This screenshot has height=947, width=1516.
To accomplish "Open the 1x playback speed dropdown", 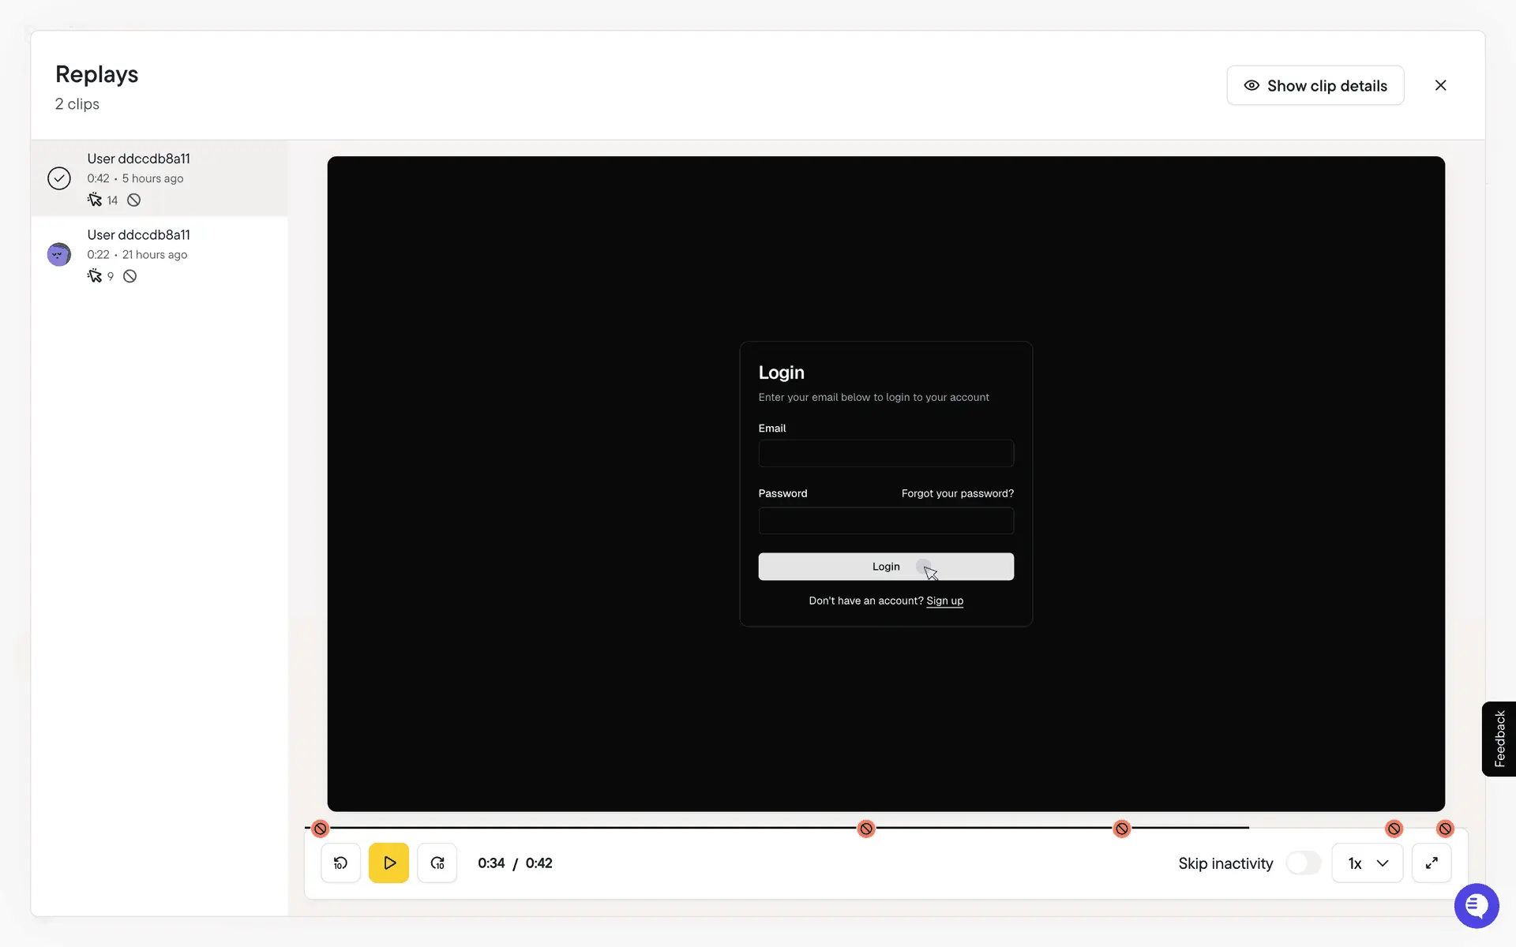I will tap(1367, 863).
